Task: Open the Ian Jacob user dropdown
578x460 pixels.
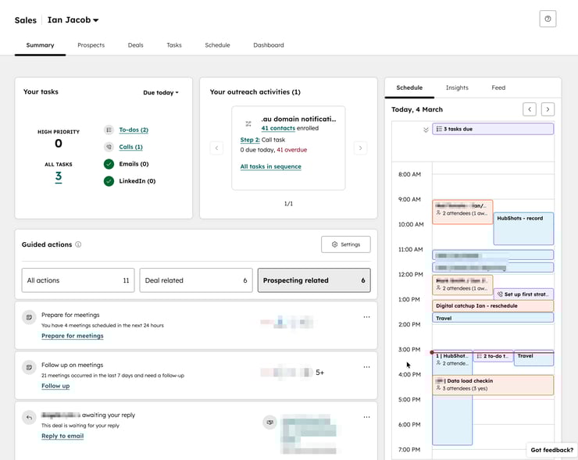Action: click(x=73, y=20)
